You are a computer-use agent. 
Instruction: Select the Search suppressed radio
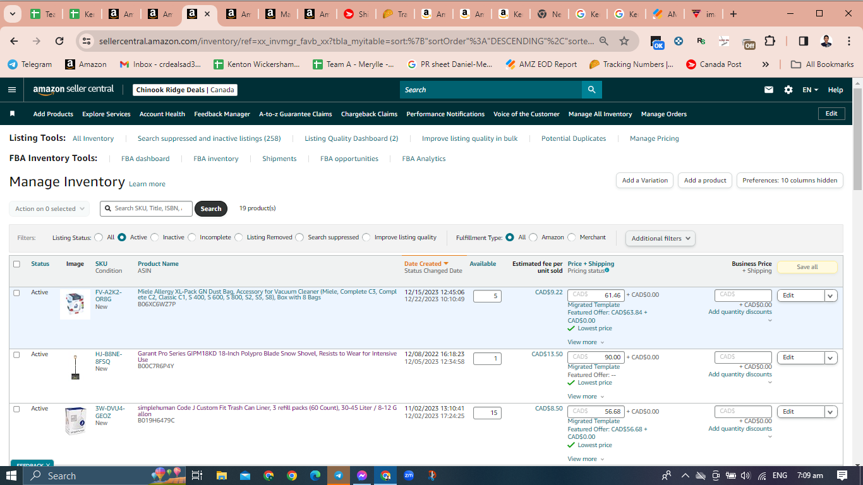coord(300,237)
